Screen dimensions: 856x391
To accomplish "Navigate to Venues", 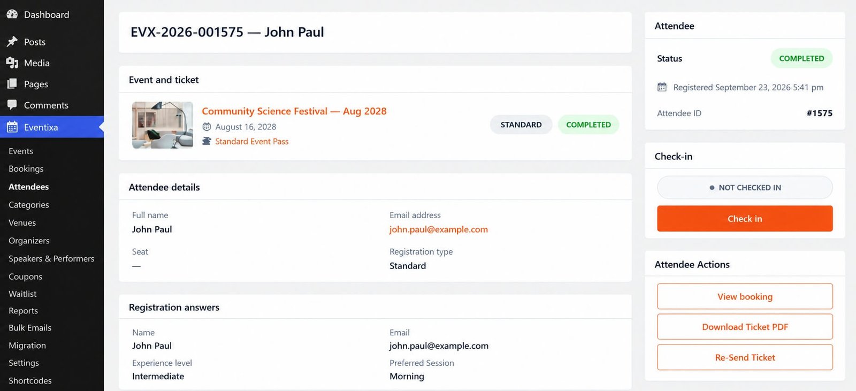I will (x=22, y=223).
